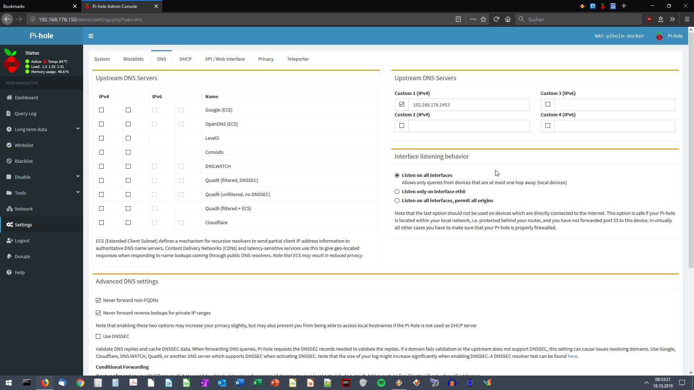The width and height of the screenshot is (694, 390).
Task: Open Windows Start menu
Action: coord(9,383)
